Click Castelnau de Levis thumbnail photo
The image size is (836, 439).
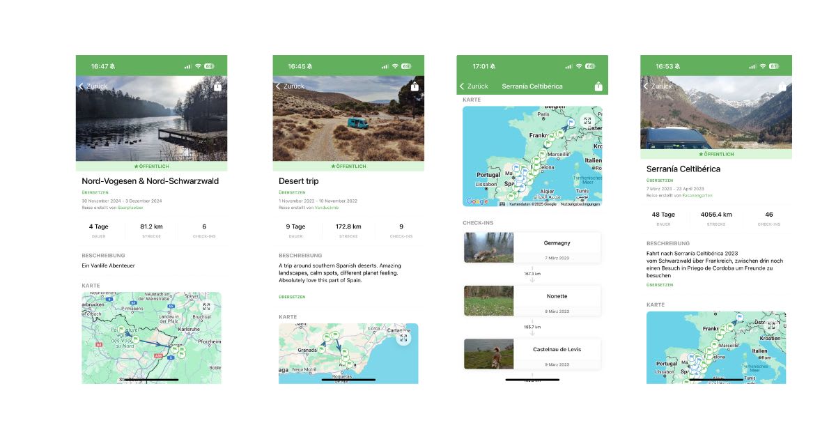(488, 353)
